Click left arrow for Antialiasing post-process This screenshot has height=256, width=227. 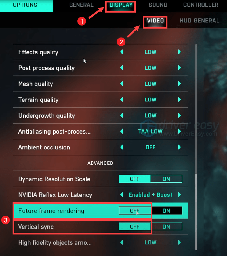pos(121,131)
